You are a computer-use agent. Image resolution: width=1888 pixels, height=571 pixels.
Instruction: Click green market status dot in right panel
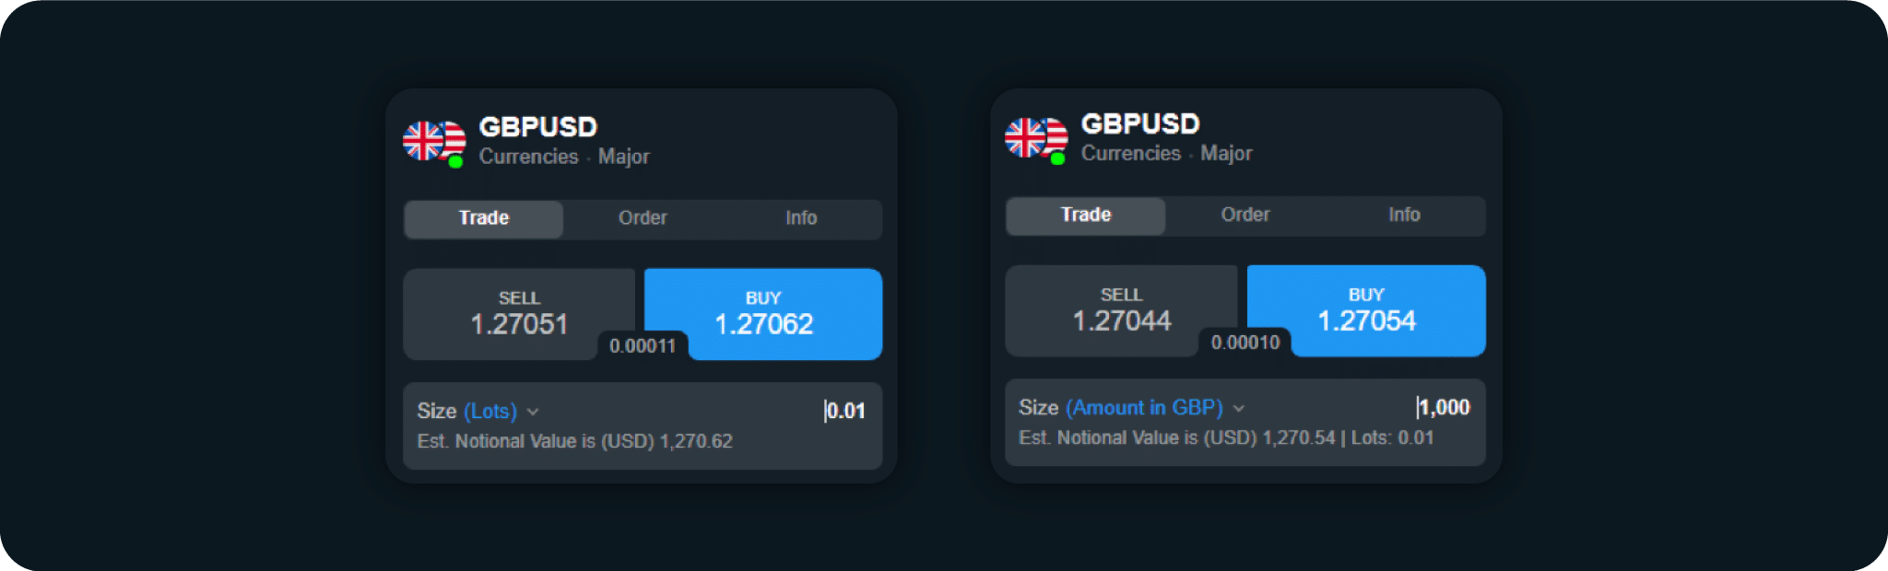1057,158
